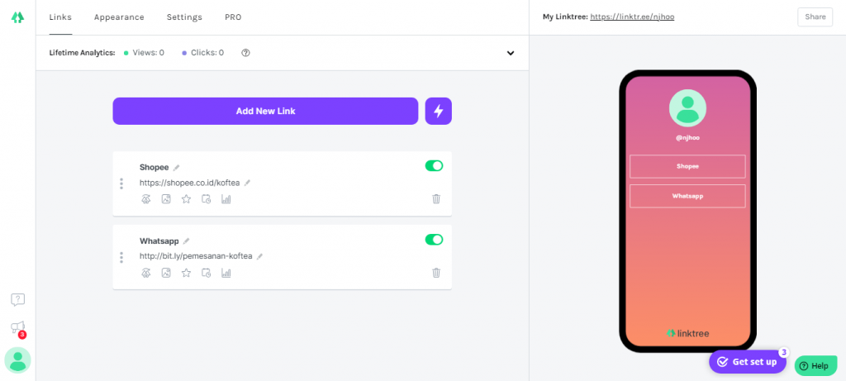Click the star priority icon for Whatsapp
The height and width of the screenshot is (381, 846).
[x=186, y=273]
